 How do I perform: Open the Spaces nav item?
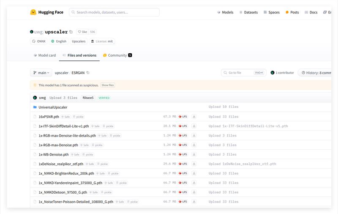pos(272,12)
